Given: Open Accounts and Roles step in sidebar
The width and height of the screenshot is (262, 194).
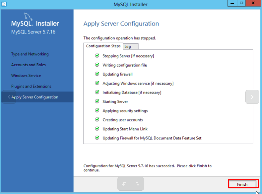Looking at the screenshot, I should coord(28,65).
